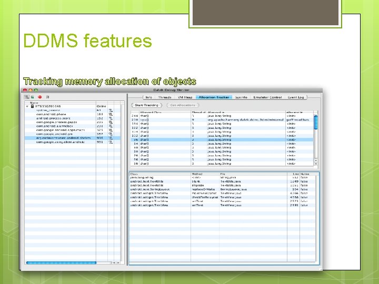Click the debug icon in com.google.android.gm row
The width and height of the screenshot is (379, 284).
click(x=111, y=134)
